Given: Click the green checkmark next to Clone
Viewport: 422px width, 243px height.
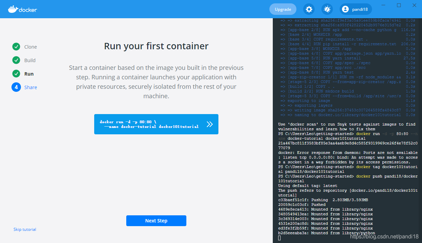Looking at the screenshot, I should [16, 47].
